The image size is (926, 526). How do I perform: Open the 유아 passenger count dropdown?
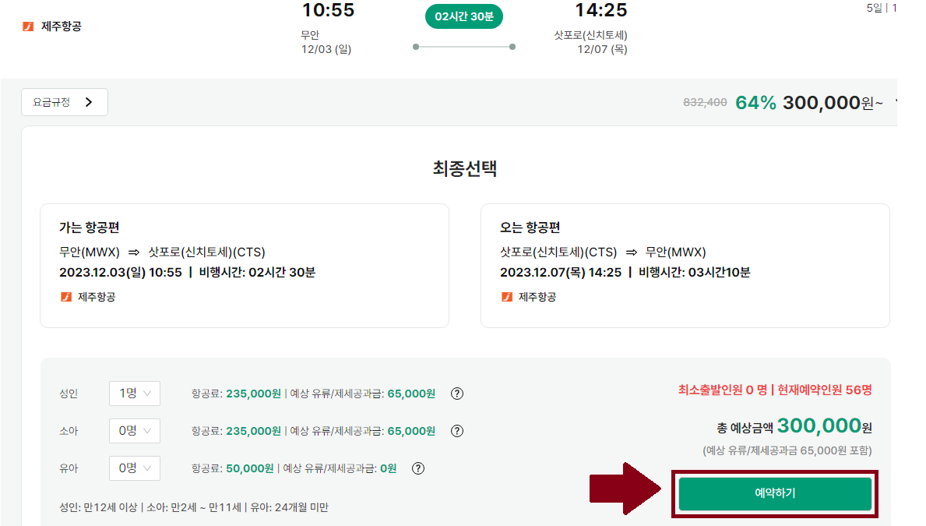[x=134, y=468]
